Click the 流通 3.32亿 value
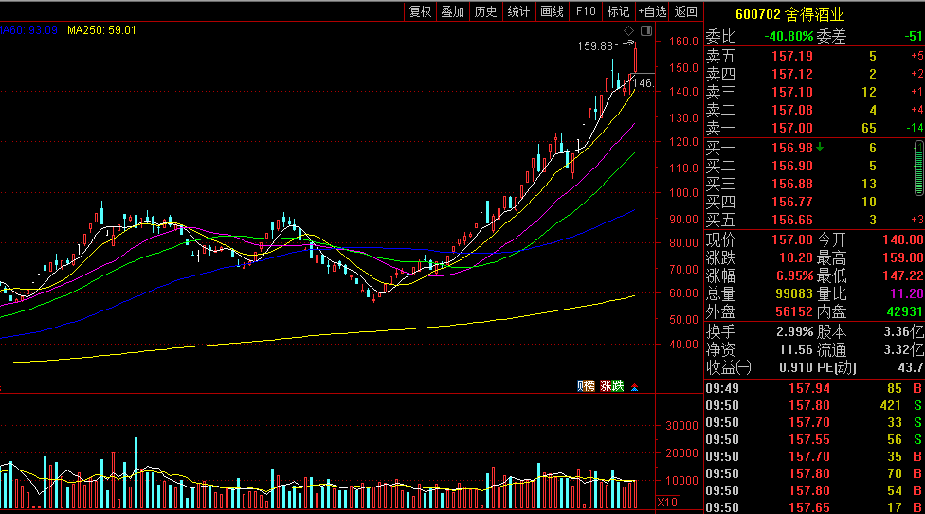Image resolution: width=925 pixels, height=514 pixels. coord(904,350)
